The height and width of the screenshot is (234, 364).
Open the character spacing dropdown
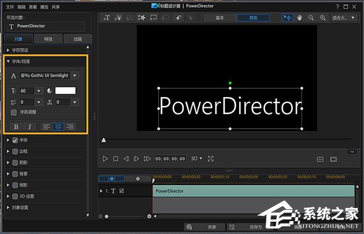[x=75, y=102]
